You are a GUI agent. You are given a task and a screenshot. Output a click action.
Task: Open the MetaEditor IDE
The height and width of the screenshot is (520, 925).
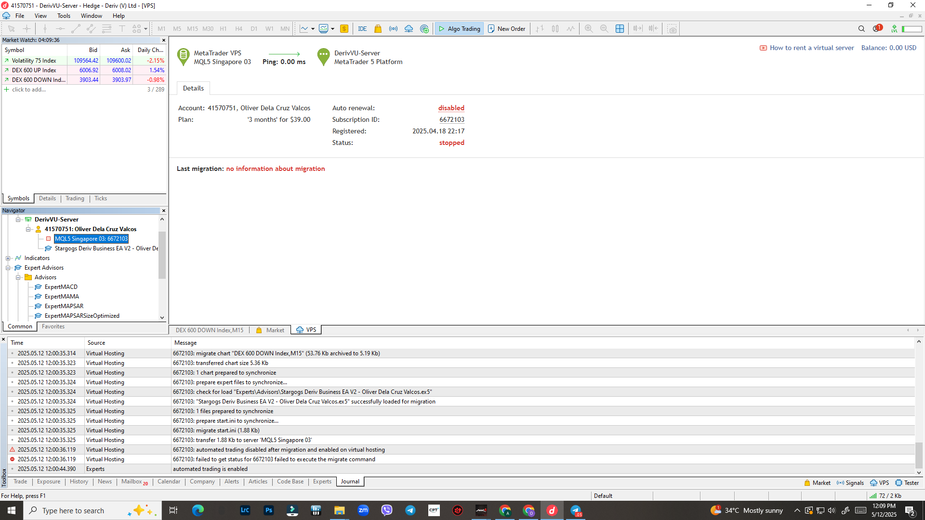362,29
